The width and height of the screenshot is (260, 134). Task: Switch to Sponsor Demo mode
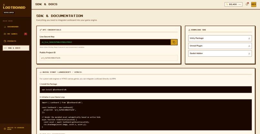coord(15,129)
